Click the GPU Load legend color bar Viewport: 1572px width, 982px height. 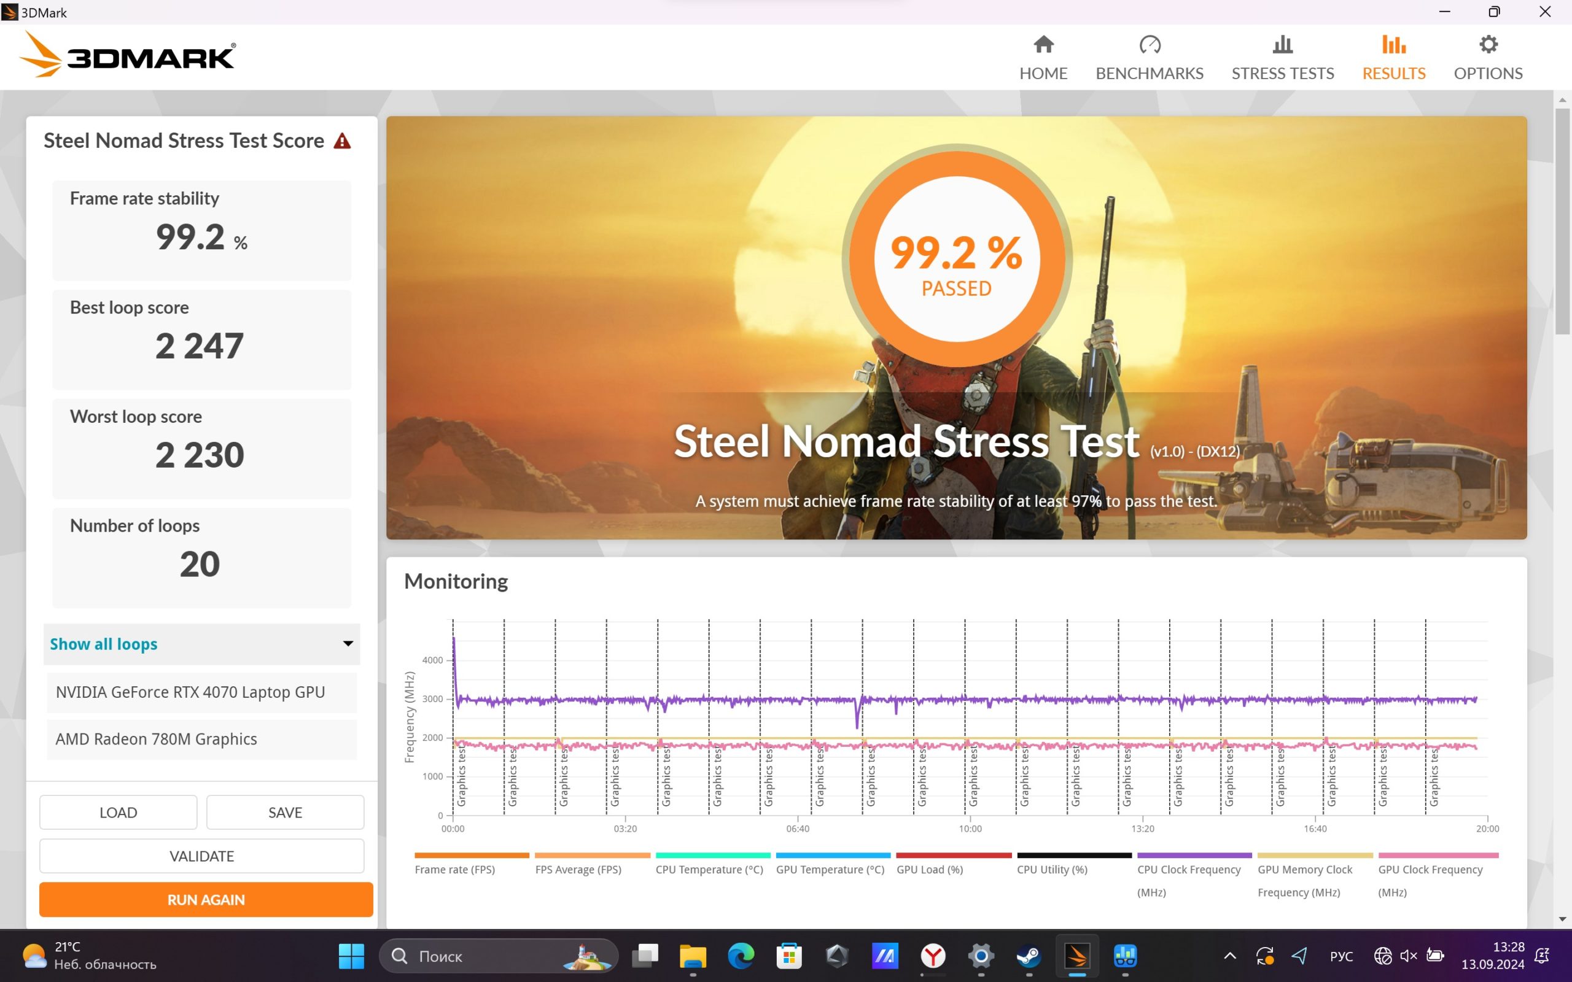coord(954,856)
